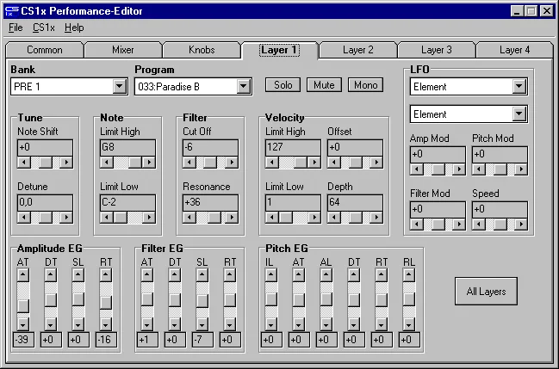Open the Help menu

coord(74,28)
